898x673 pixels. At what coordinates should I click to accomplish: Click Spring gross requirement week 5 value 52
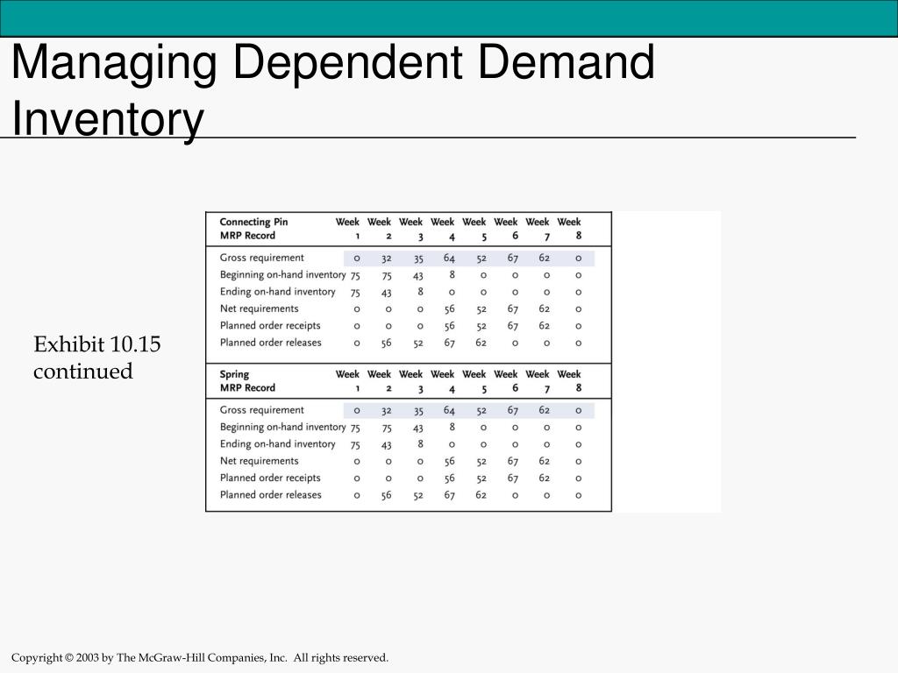[x=481, y=411]
